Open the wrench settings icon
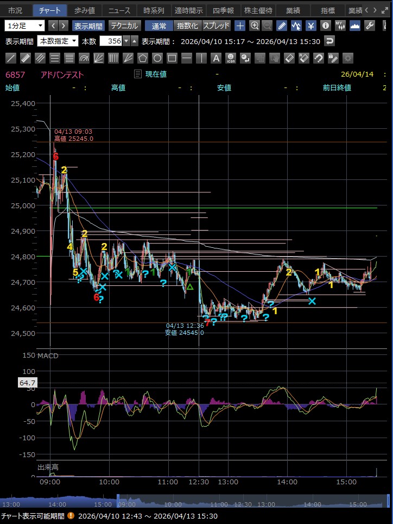This screenshot has width=393, height=524. coord(370,26)
